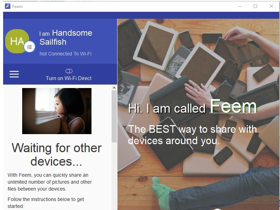Screen dimensions: 280x210
Task: Click the Windows logo badge on avatar
Action: click(29, 47)
